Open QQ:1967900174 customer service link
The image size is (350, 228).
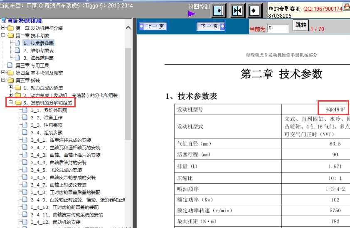pos(323,9)
